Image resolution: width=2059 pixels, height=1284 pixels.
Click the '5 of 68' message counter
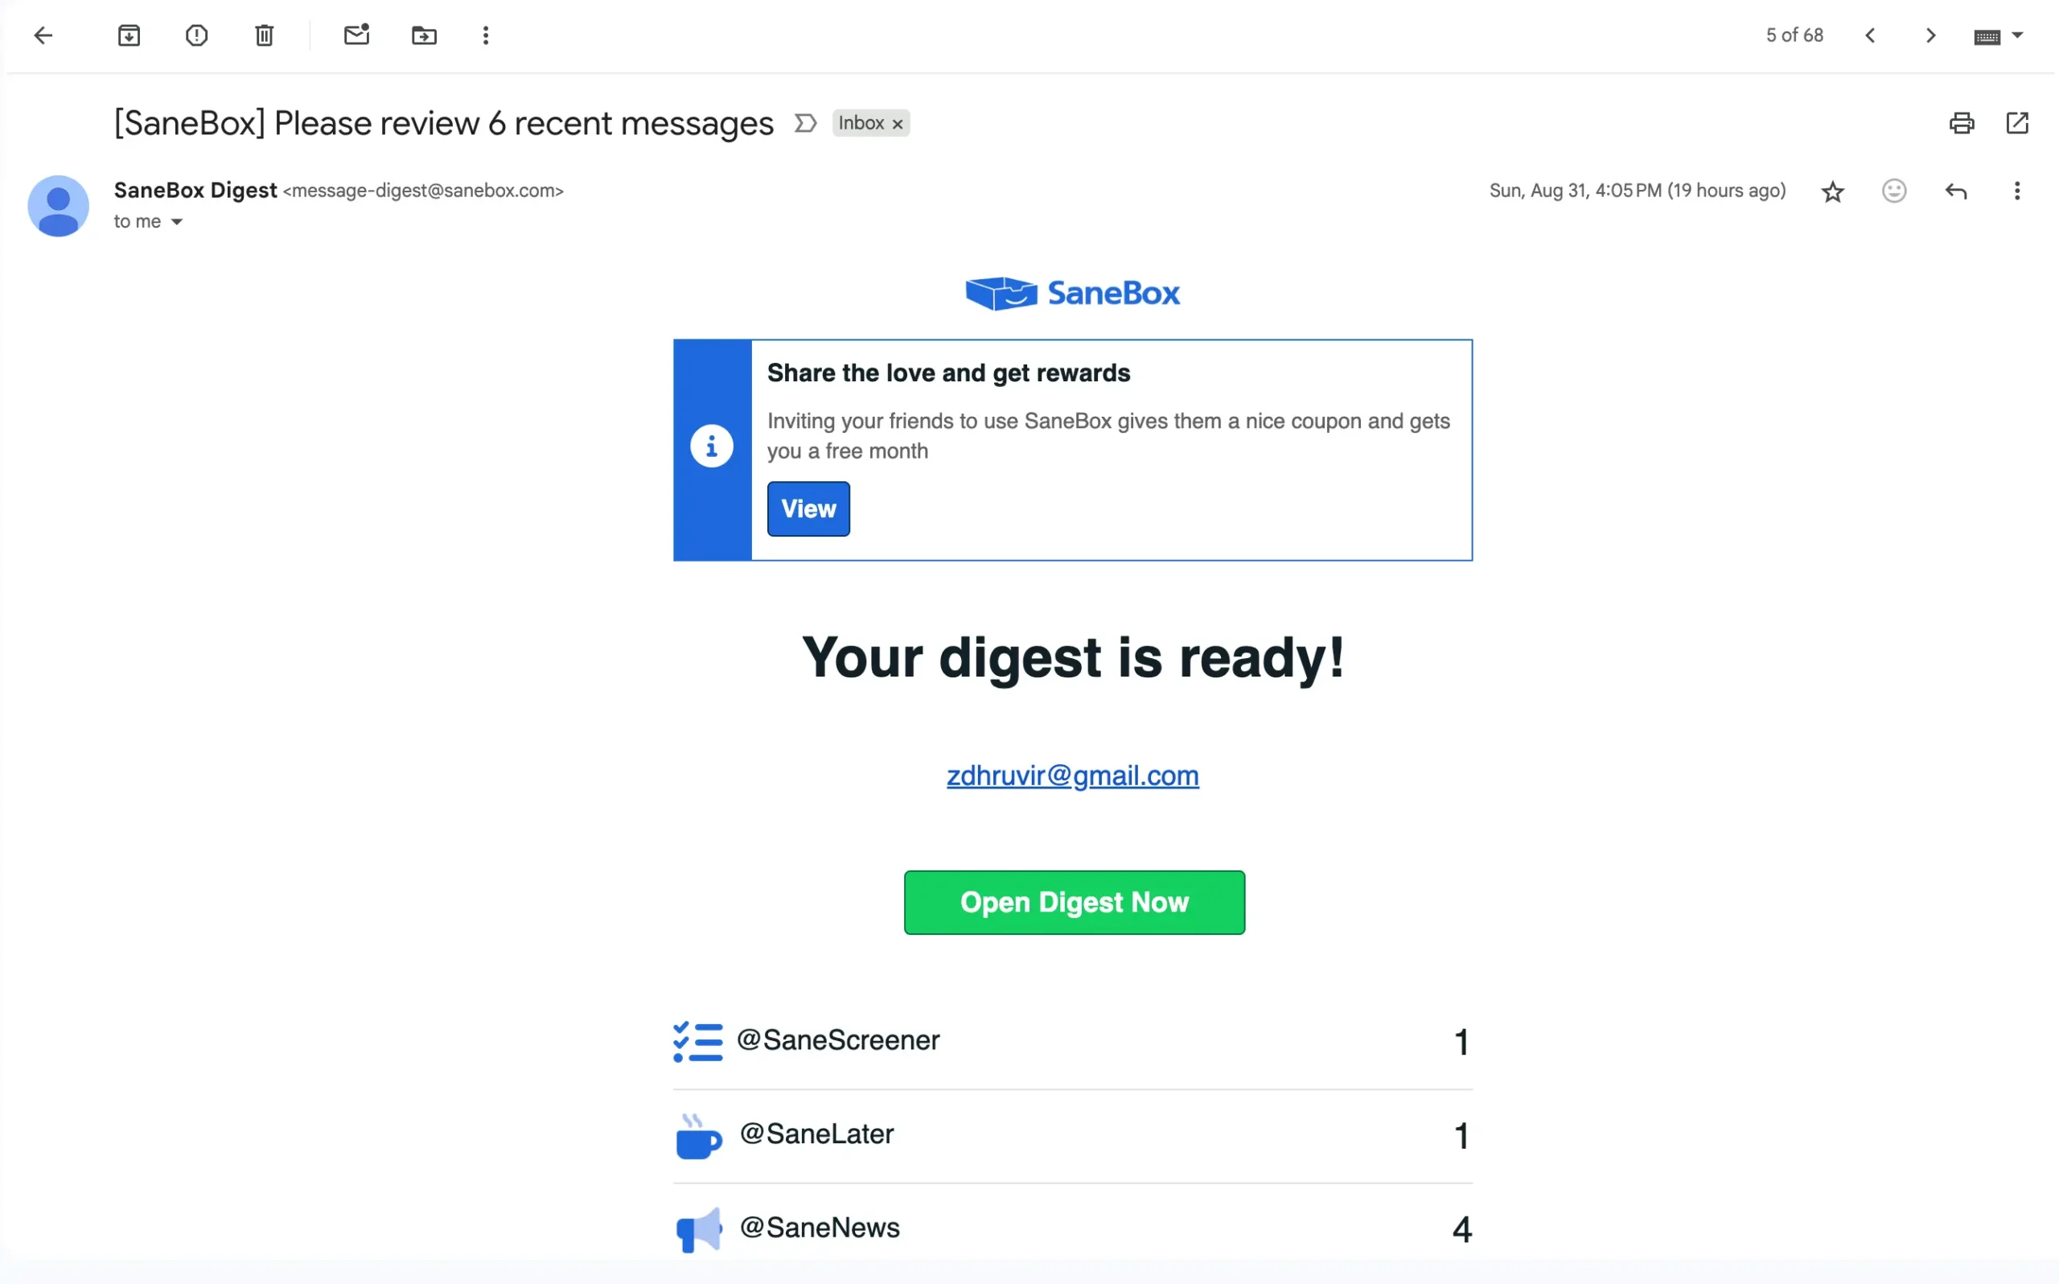click(x=1795, y=35)
